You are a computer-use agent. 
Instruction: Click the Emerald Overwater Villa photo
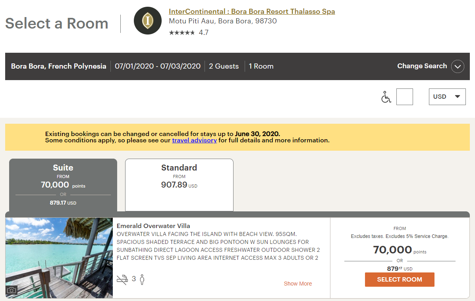(59, 258)
